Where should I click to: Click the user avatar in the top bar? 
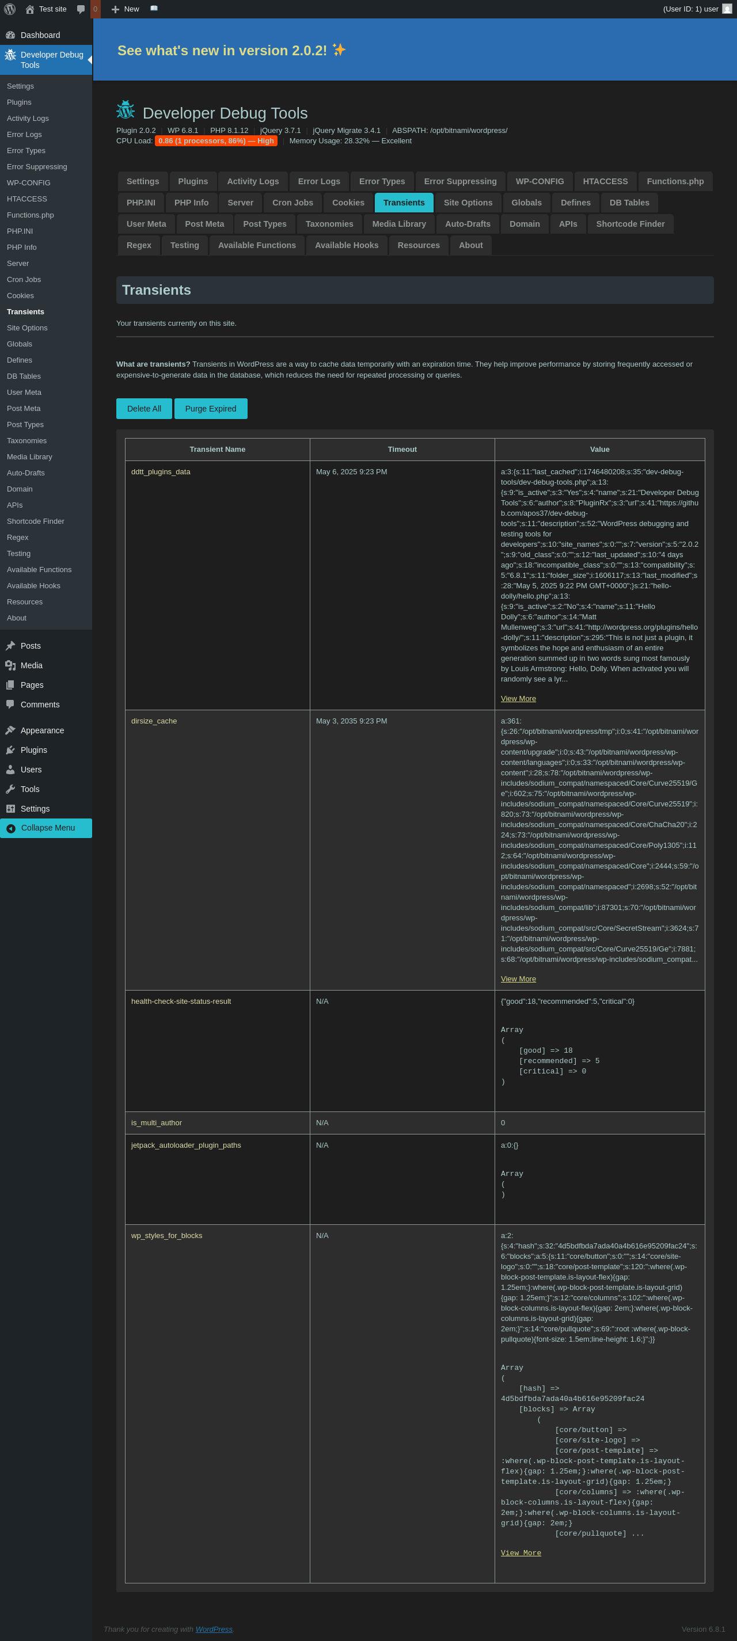(726, 9)
